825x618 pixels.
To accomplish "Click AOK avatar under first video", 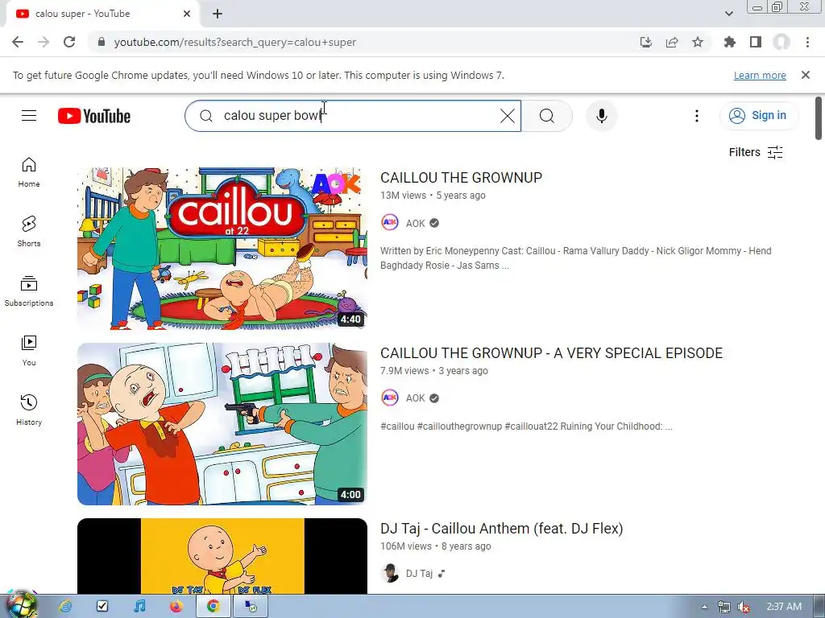I will point(390,223).
